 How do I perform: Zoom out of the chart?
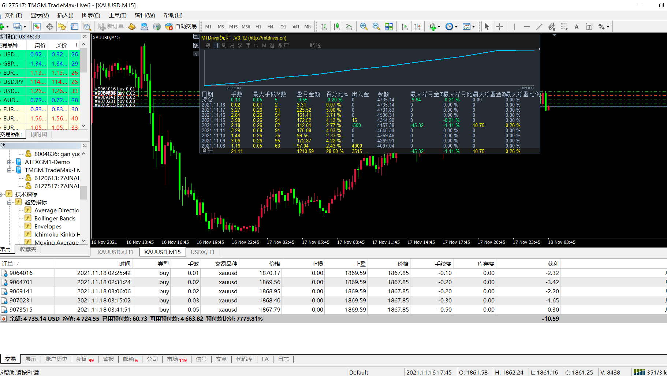376,26
